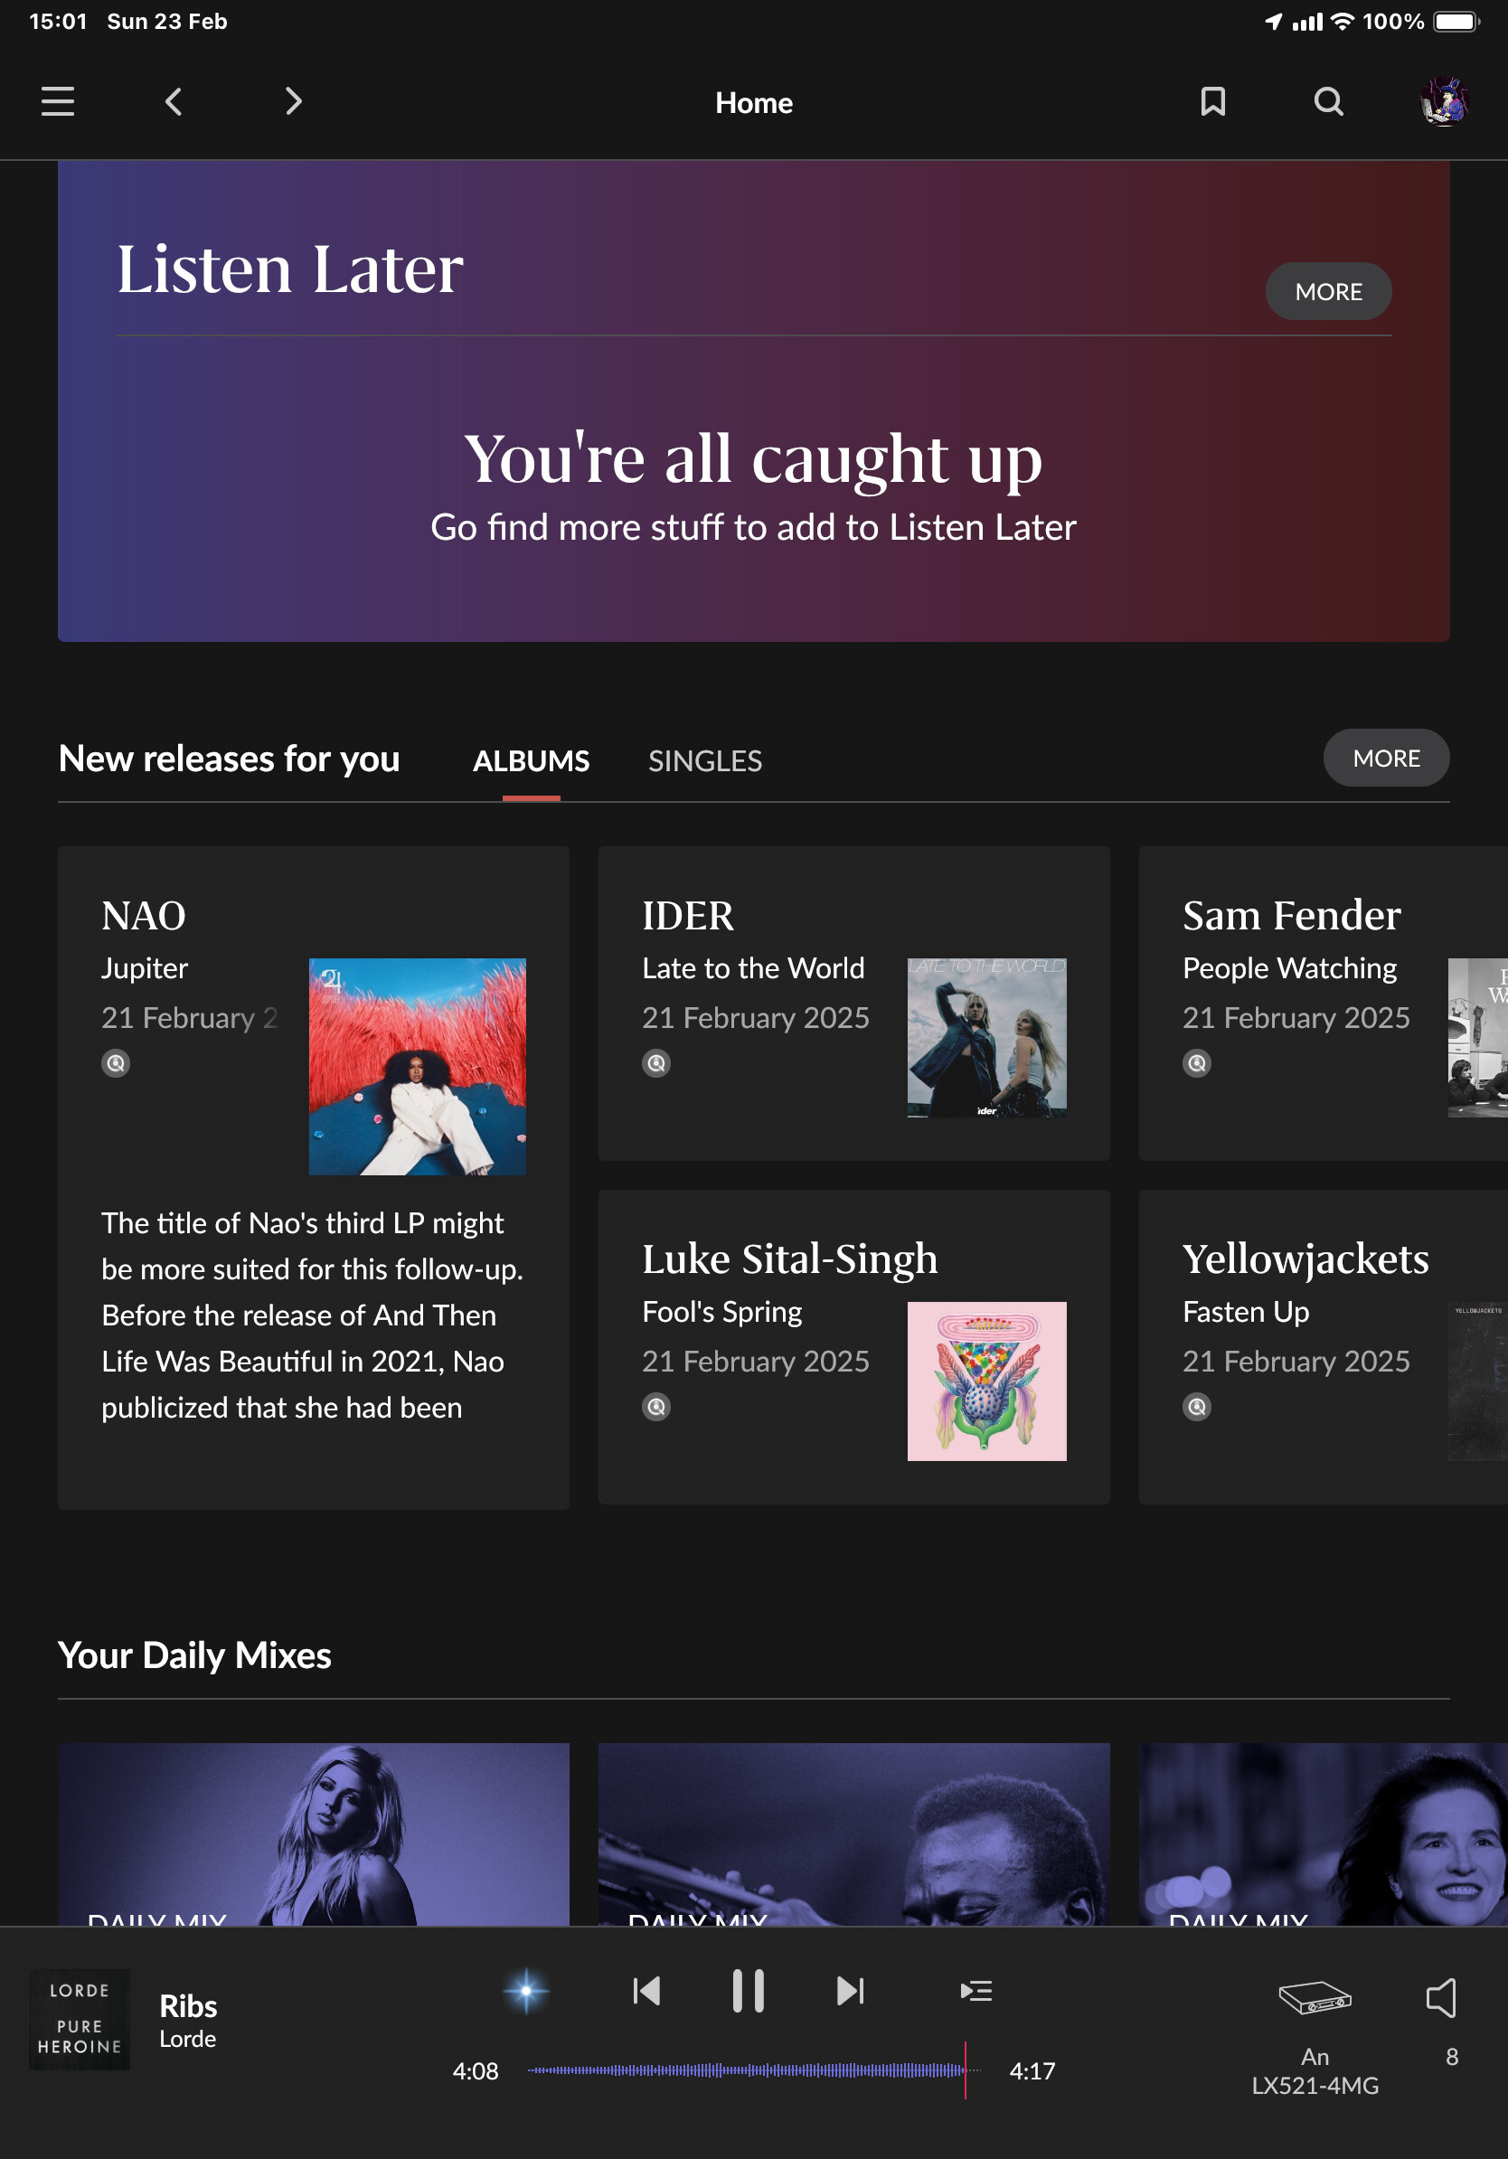Click the Listen Later heading
1508x2159 pixels.
coord(289,269)
